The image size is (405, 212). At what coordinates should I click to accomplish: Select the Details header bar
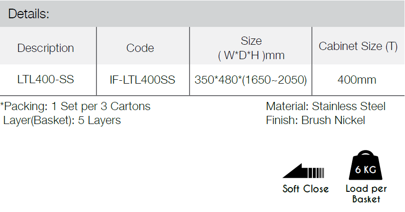202,13
